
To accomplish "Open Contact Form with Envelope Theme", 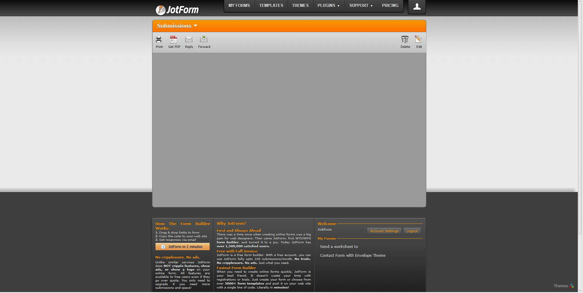I will coord(353,256).
